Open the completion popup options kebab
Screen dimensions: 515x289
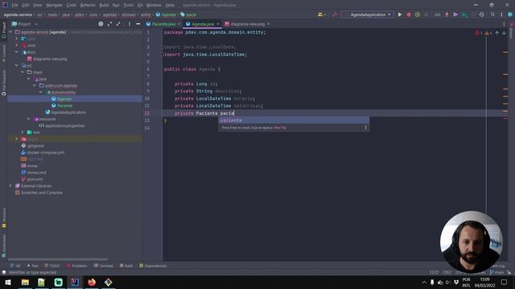pos(365,128)
